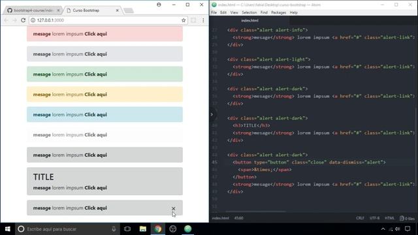Screen dimensions: 418x235
Task: Bookmark this page with the star icon
Action: coord(184,20)
